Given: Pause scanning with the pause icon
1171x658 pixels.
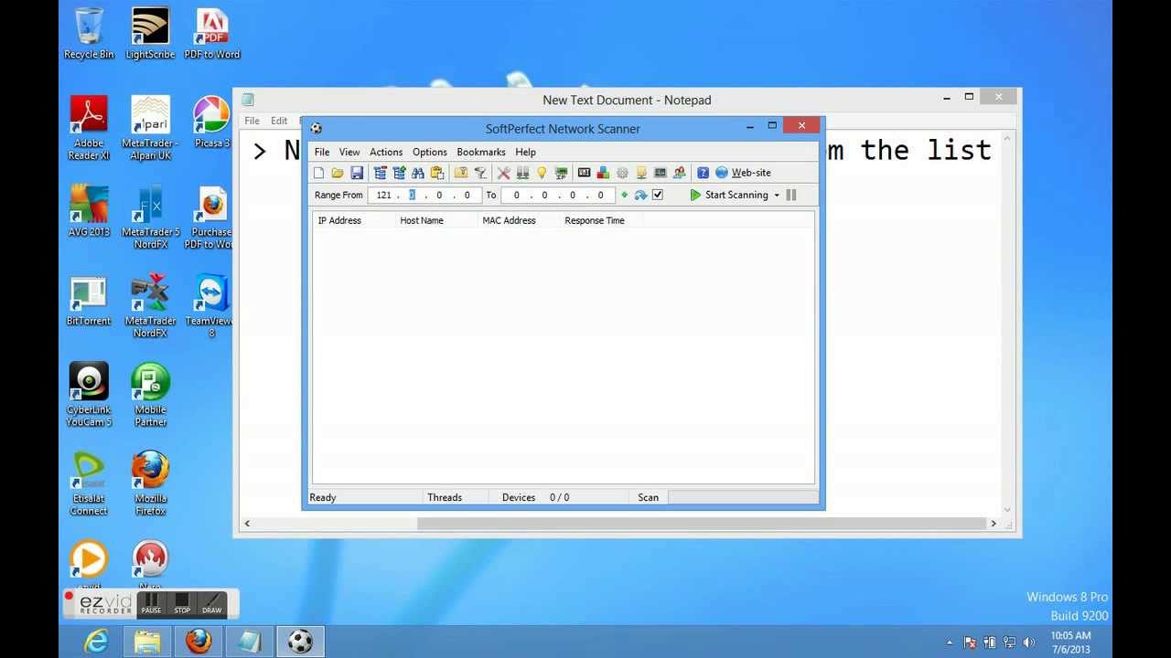Looking at the screenshot, I should 791,195.
